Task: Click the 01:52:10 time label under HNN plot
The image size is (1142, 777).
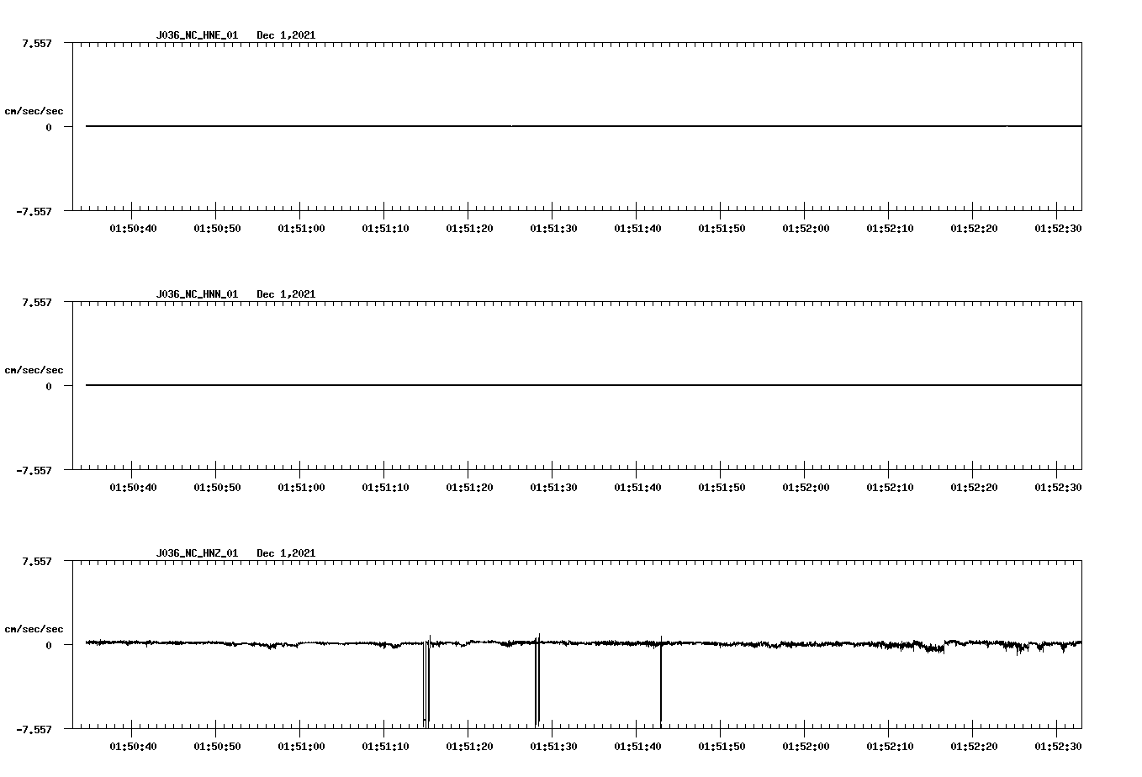Action: pos(890,488)
